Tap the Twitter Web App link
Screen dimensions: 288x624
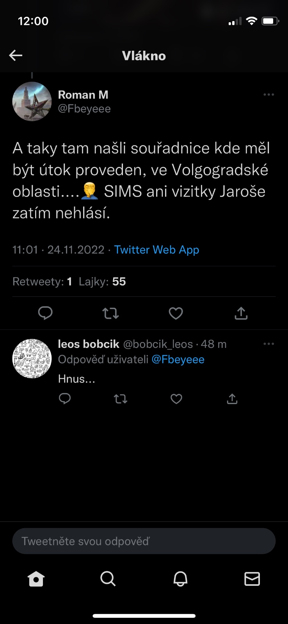click(156, 250)
